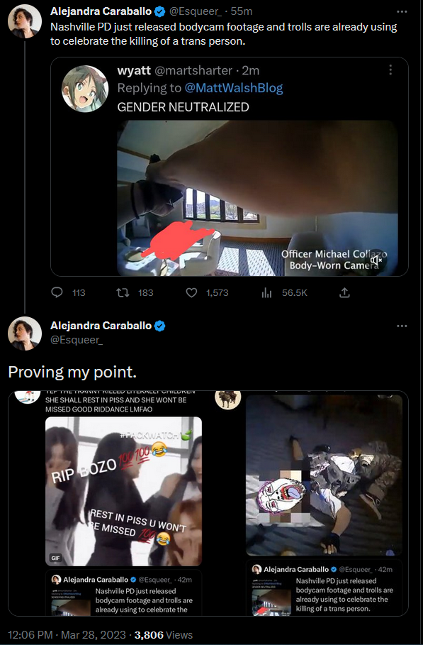Unmute the bodycam video sound icon
The image size is (423, 645).
[x=376, y=260]
